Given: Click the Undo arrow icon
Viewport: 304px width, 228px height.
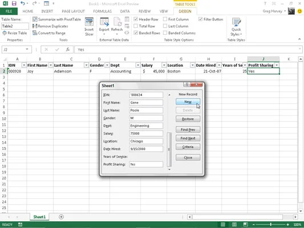Looking at the screenshot, I should click(x=23, y=3).
